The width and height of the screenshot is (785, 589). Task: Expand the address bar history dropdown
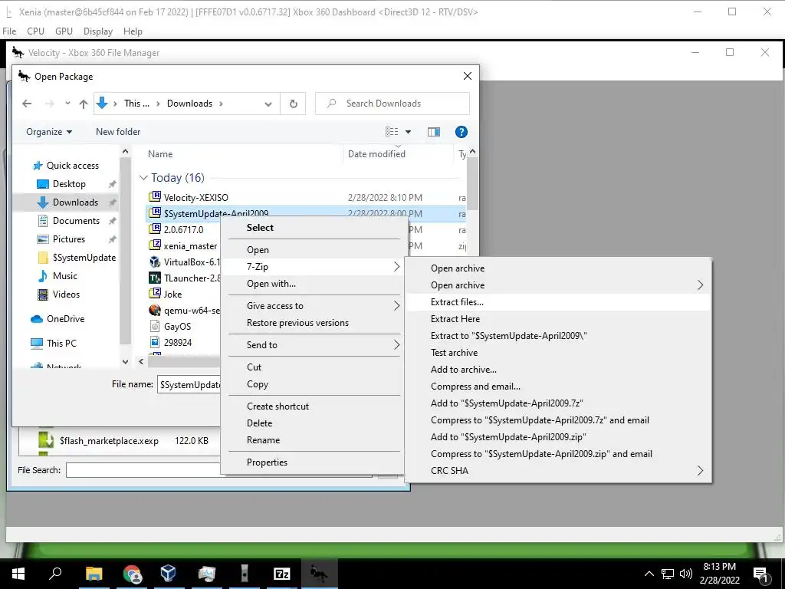[268, 104]
